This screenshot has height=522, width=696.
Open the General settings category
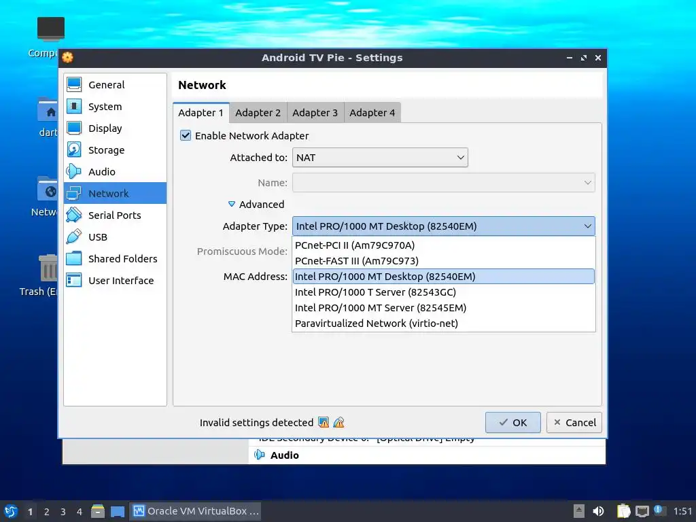click(116, 84)
